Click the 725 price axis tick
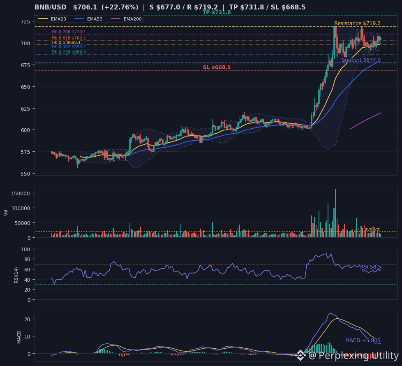The height and width of the screenshot is (366, 402). (x=25, y=21)
